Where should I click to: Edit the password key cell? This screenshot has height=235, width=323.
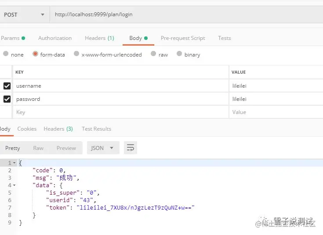[121, 99]
